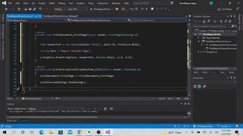Click the Search Solution Explorer field
Screen dimensions: 243x136
[212, 26]
